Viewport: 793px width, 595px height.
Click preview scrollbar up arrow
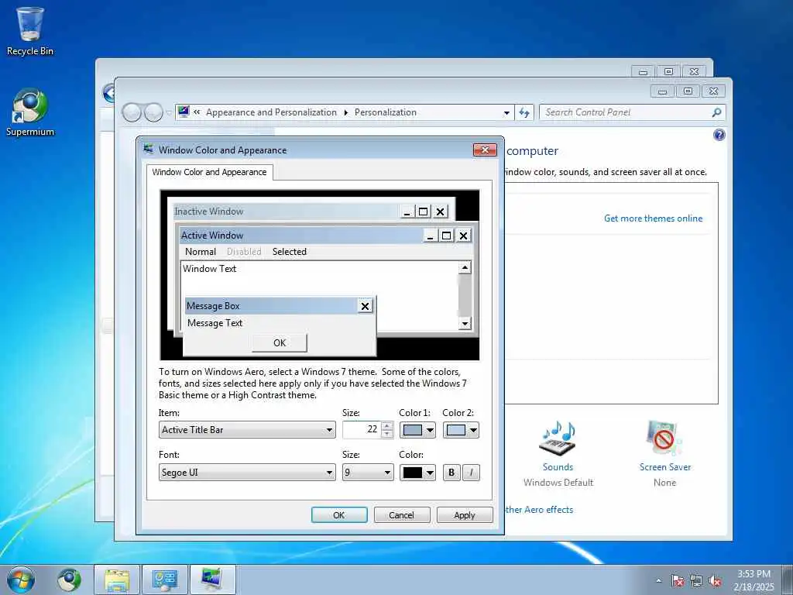pyautogui.click(x=465, y=267)
